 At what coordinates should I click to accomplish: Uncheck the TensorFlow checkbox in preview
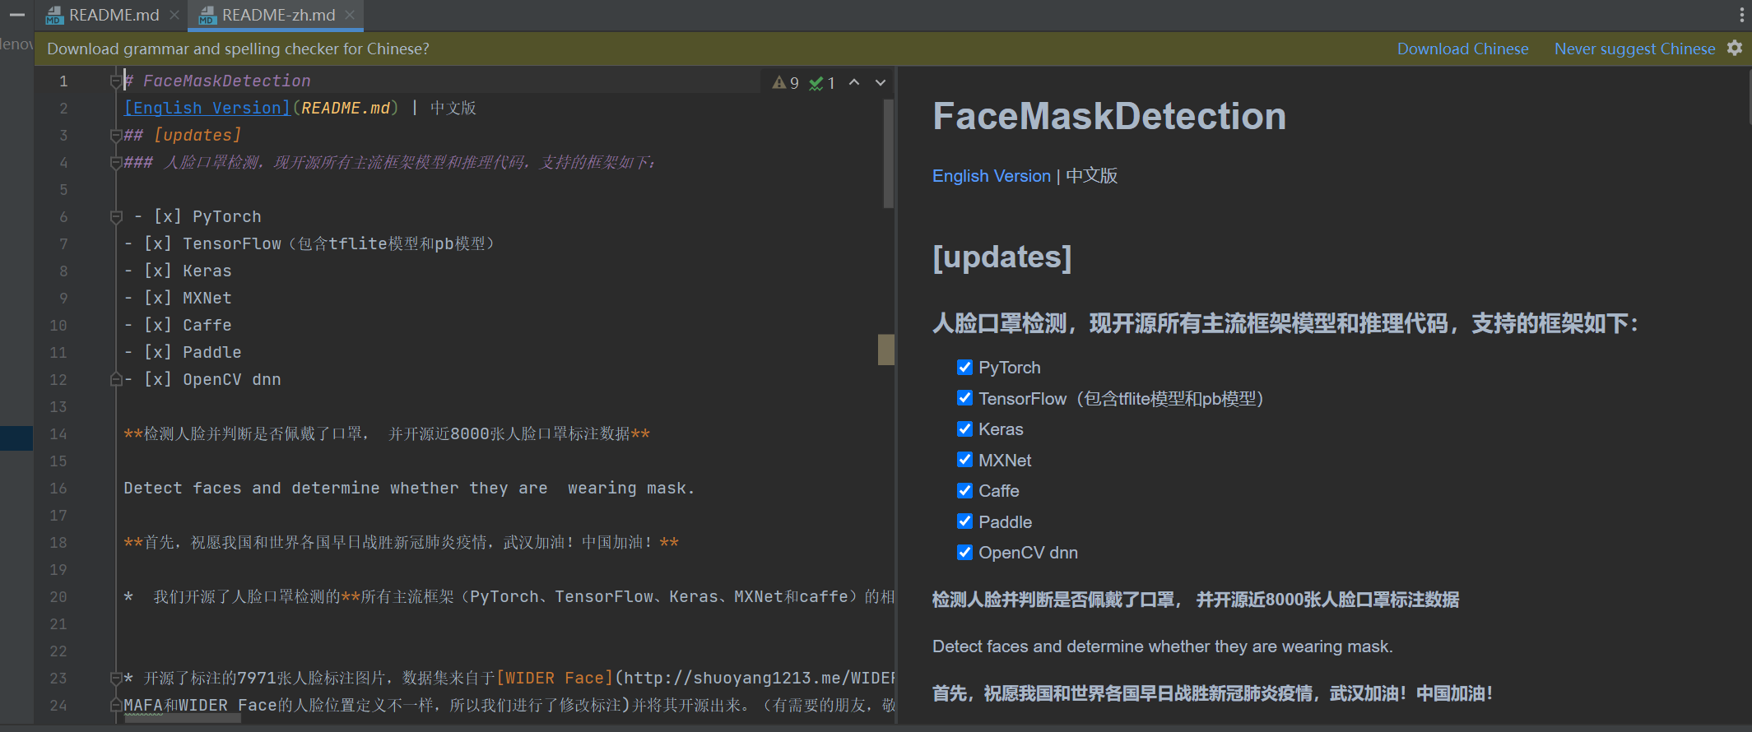(965, 398)
